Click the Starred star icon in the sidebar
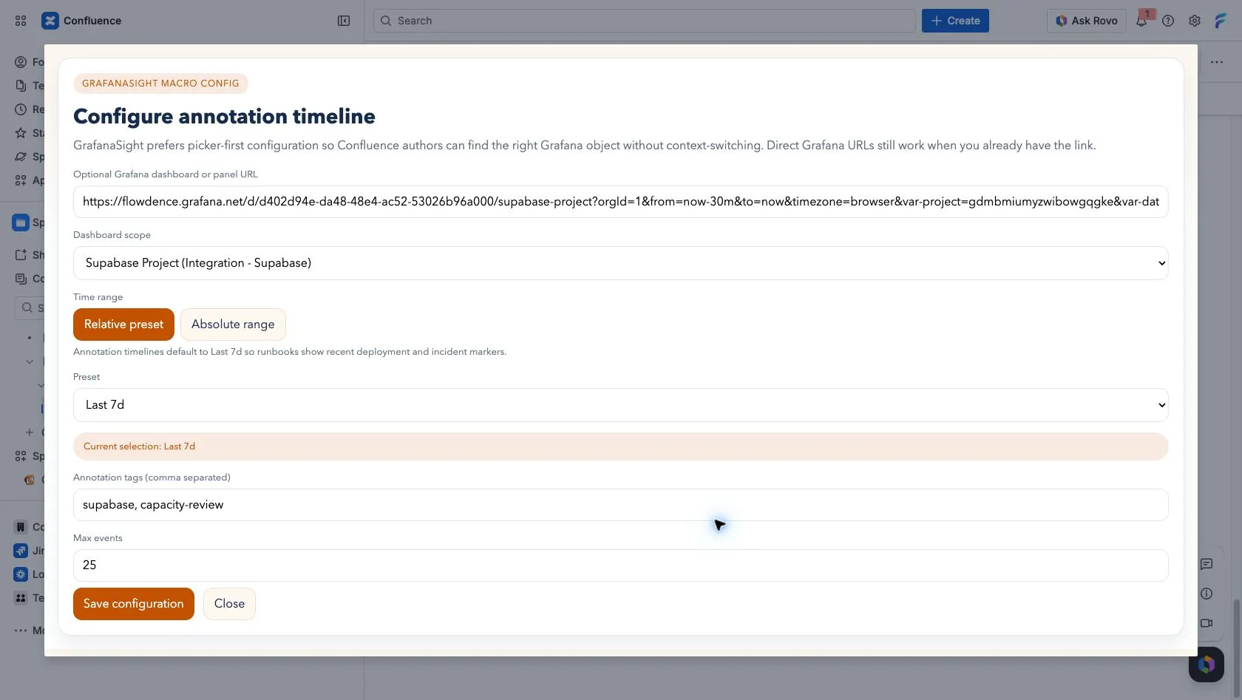The height and width of the screenshot is (700, 1242). [x=21, y=133]
